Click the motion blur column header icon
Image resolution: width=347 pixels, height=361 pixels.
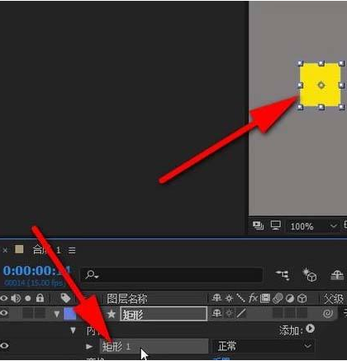(278, 298)
